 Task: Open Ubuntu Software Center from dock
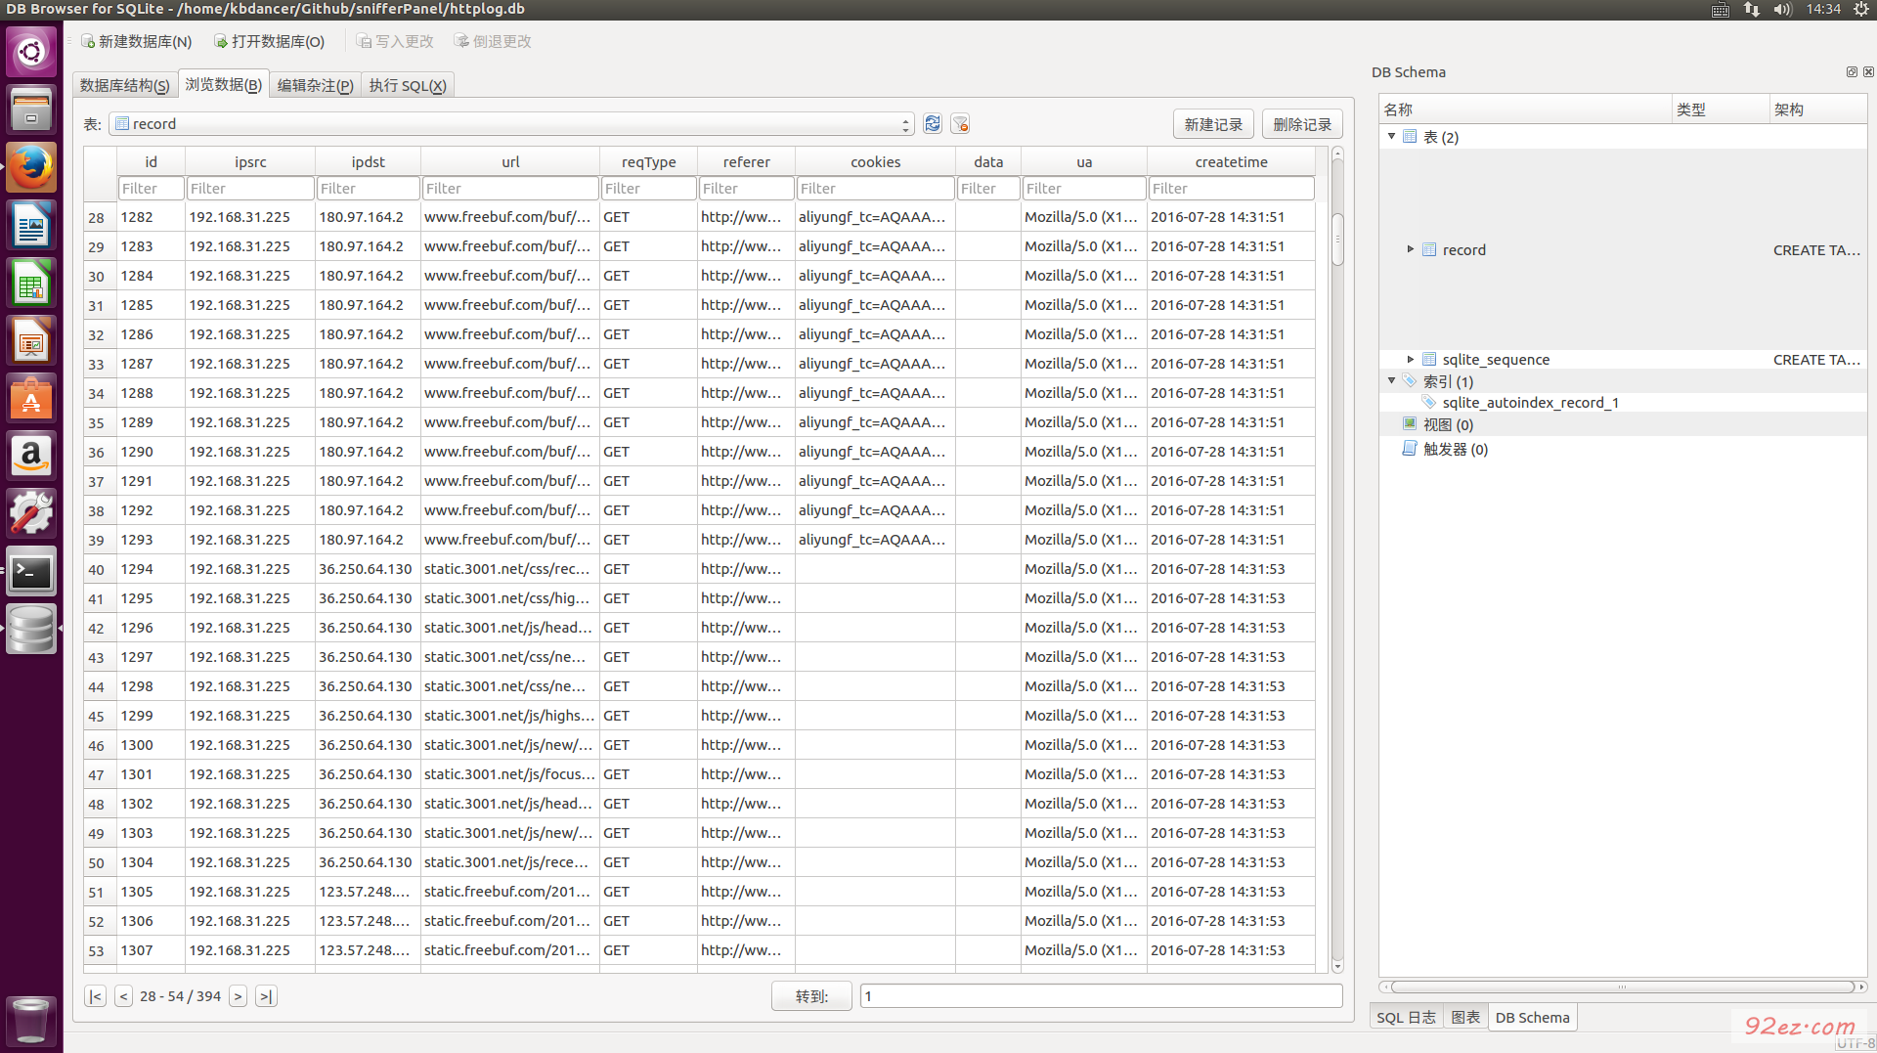(31, 399)
